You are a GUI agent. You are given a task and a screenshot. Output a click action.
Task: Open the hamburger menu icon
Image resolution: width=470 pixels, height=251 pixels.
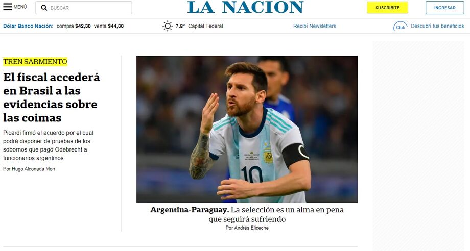[x=8, y=7]
